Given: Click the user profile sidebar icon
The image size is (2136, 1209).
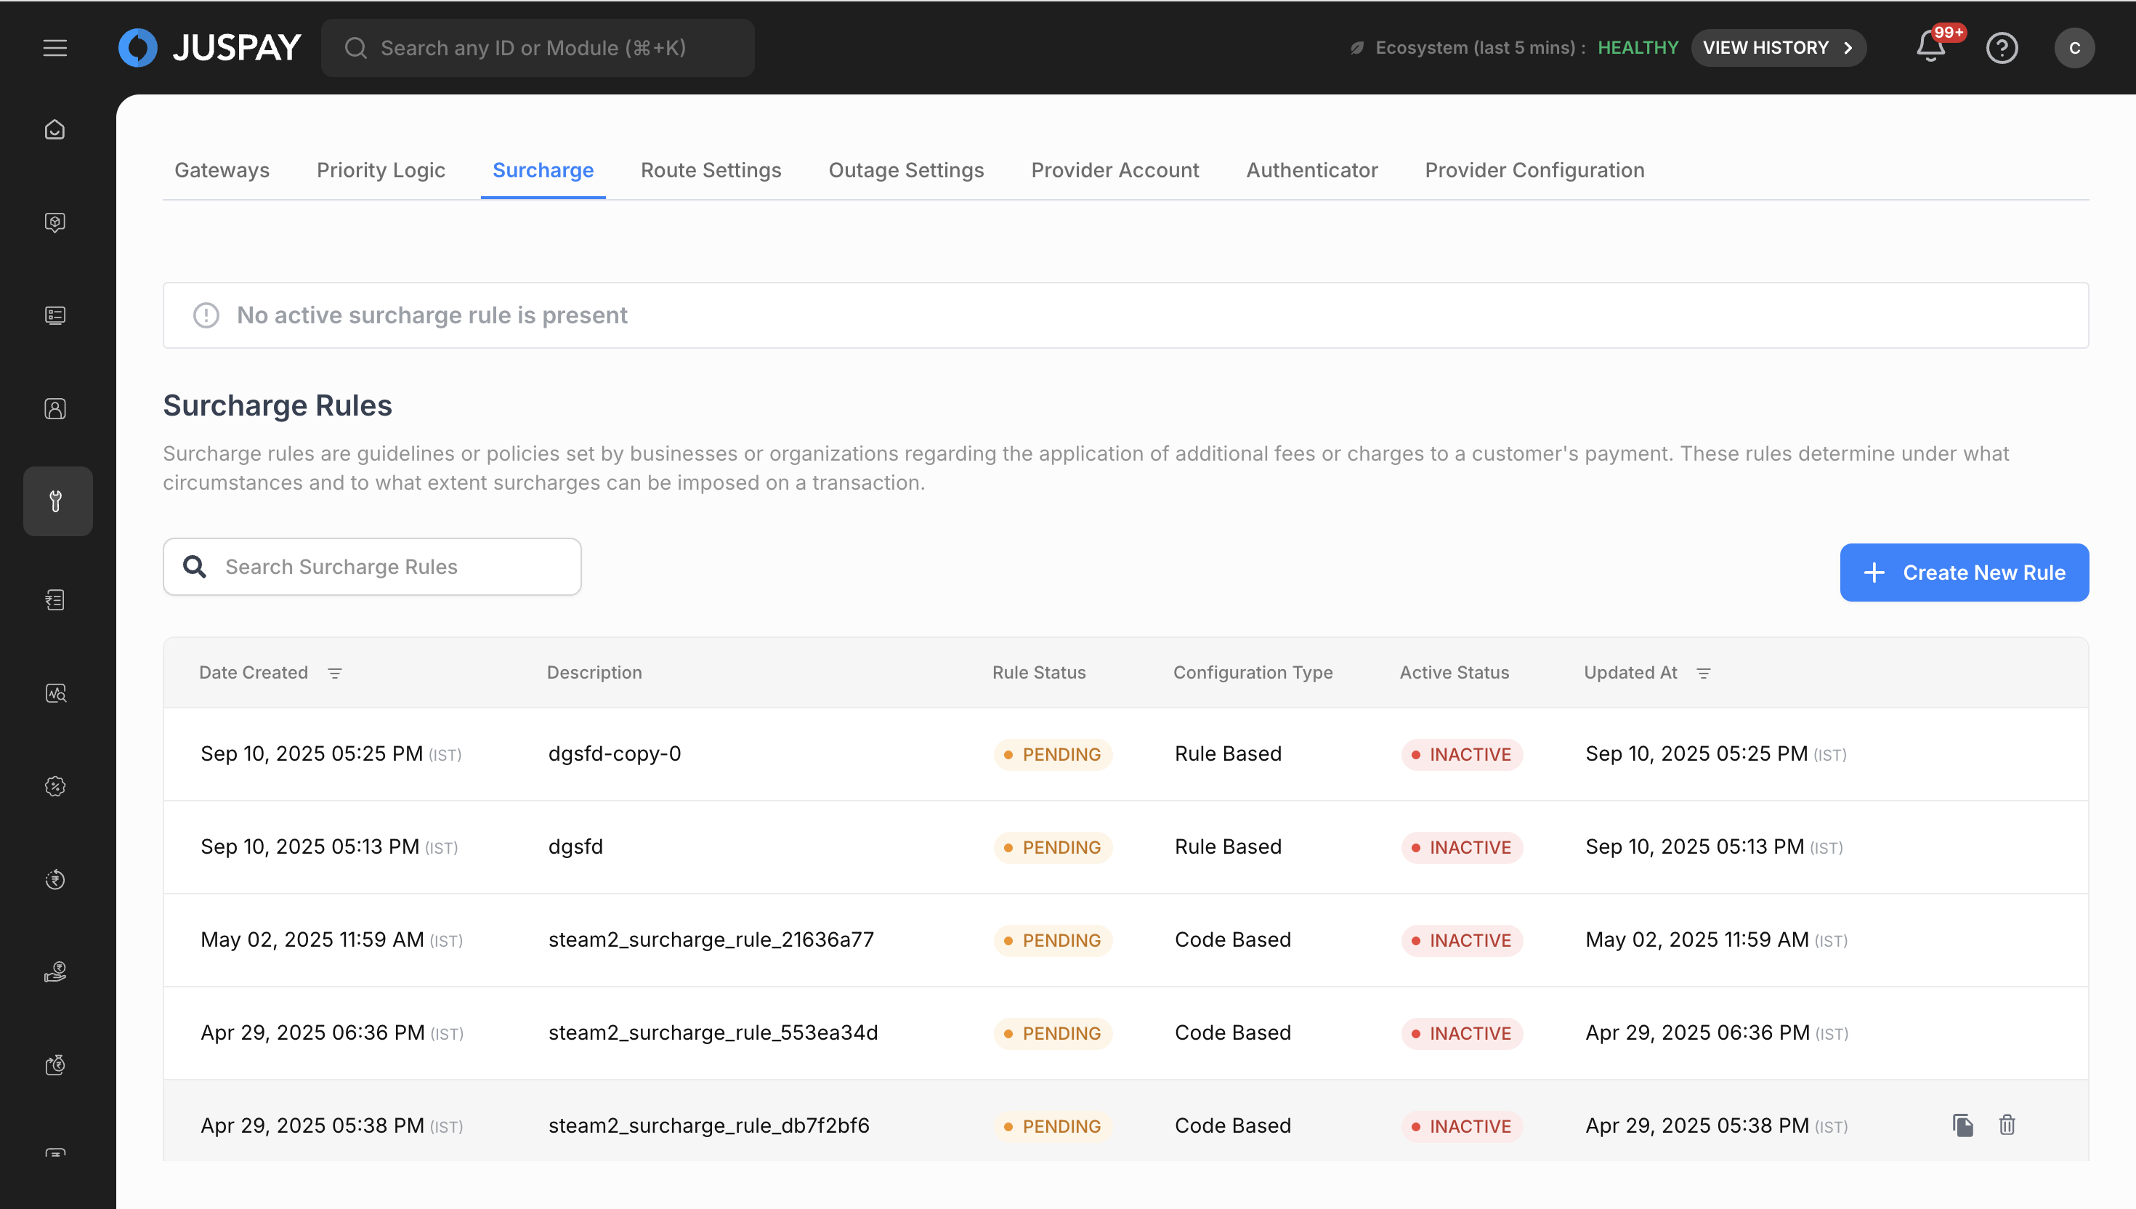Looking at the screenshot, I should [54, 408].
